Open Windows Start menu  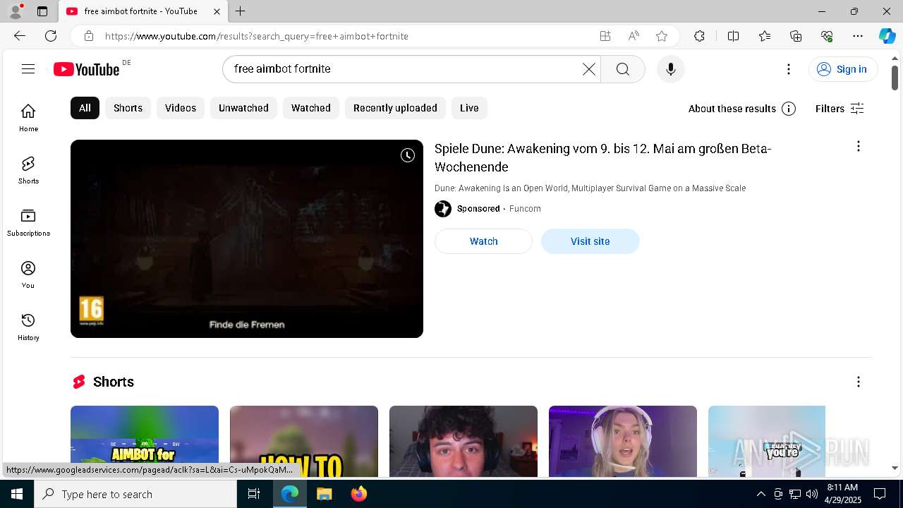pos(17,494)
